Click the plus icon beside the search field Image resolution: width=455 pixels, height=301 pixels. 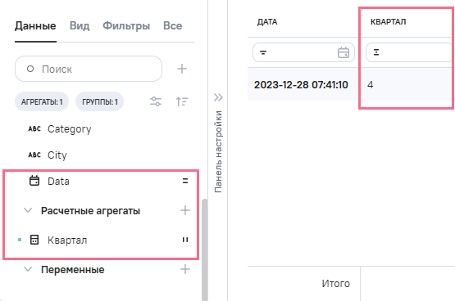(x=182, y=69)
